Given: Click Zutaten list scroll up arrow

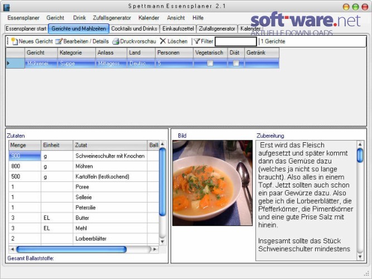Looking at the screenshot, I should pyautogui.click(x=162, y=144).
